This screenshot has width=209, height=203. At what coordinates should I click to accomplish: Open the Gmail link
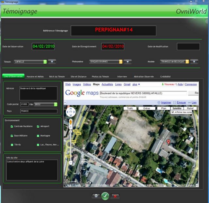127,84
